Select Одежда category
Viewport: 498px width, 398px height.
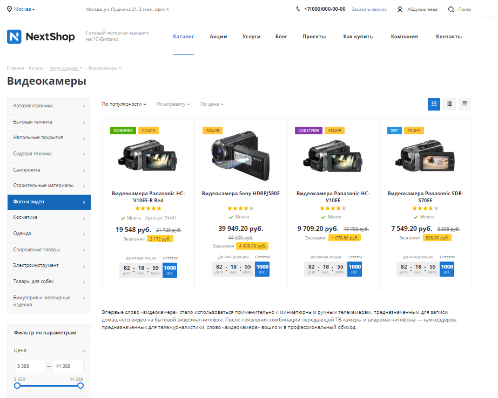coord(49,234)
